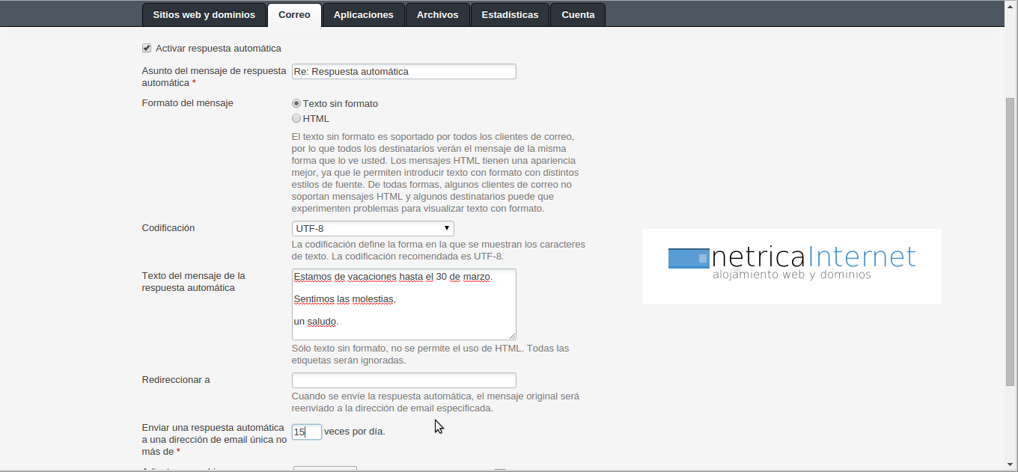
Task: Choose the HTML message format option
Action: click(296, 119)
